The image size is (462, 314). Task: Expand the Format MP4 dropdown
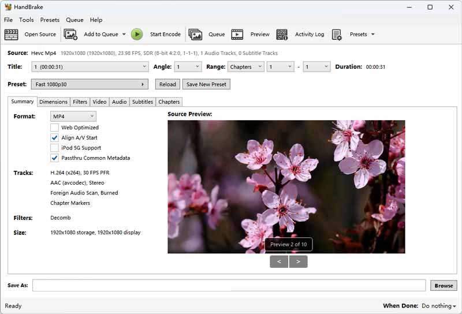coord(73,117)
